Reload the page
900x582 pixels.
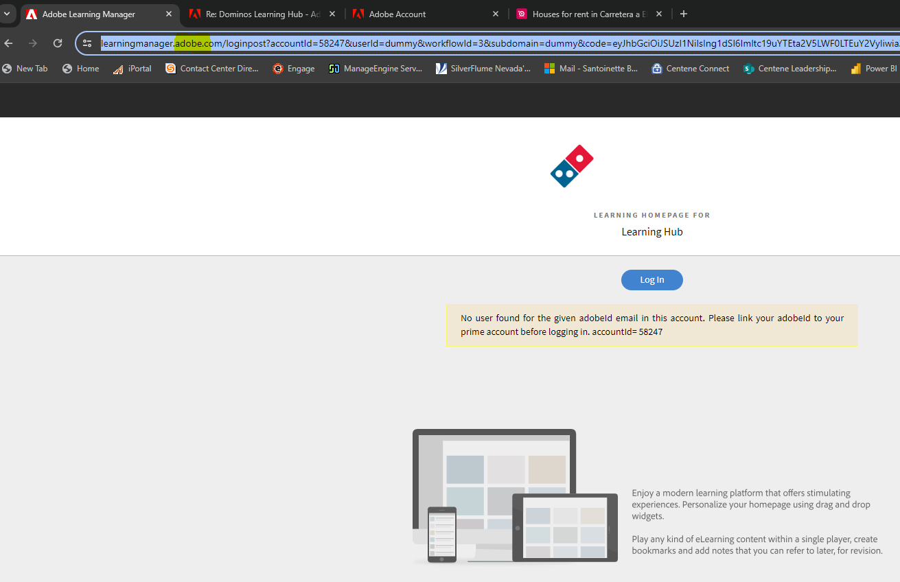57,43
